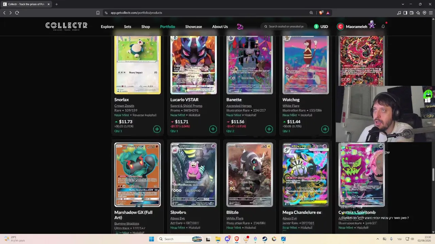
Task: Open Brave Wallet icon
Action: point(412,13)
